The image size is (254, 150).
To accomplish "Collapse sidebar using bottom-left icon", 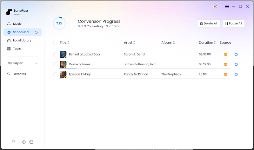I will click(13, 142).
